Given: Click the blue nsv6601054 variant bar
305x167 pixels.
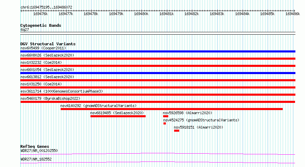Looking at the screenshot, I should (158, 73).
